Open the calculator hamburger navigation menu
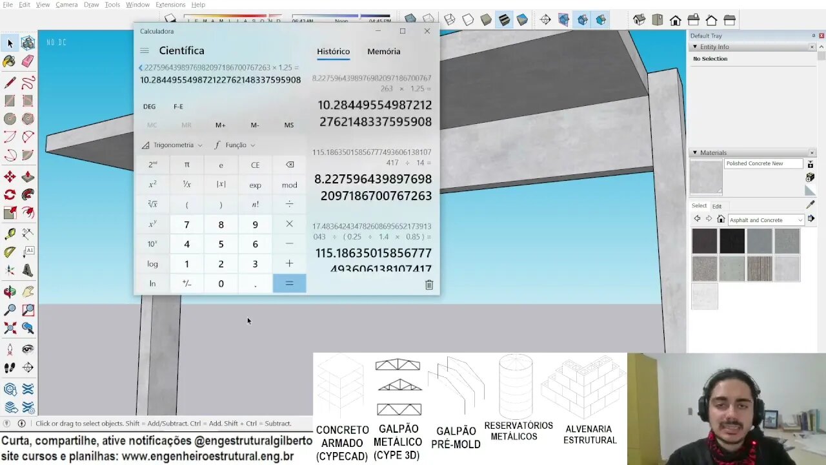Viewport: 826px width, 465px height. point(145,50)
